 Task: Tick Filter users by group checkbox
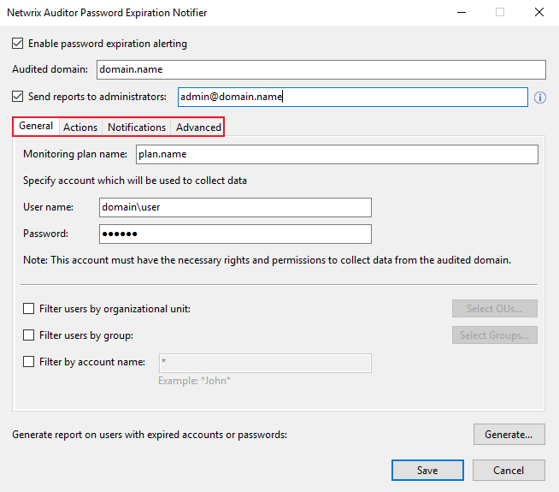[29, 335]
